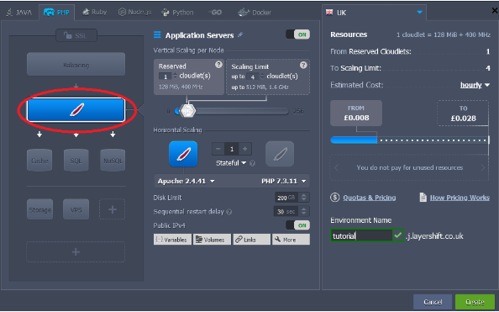499x312 pixels.
Task: Open help icon for Scaling Limit
Action: (303, 65)
